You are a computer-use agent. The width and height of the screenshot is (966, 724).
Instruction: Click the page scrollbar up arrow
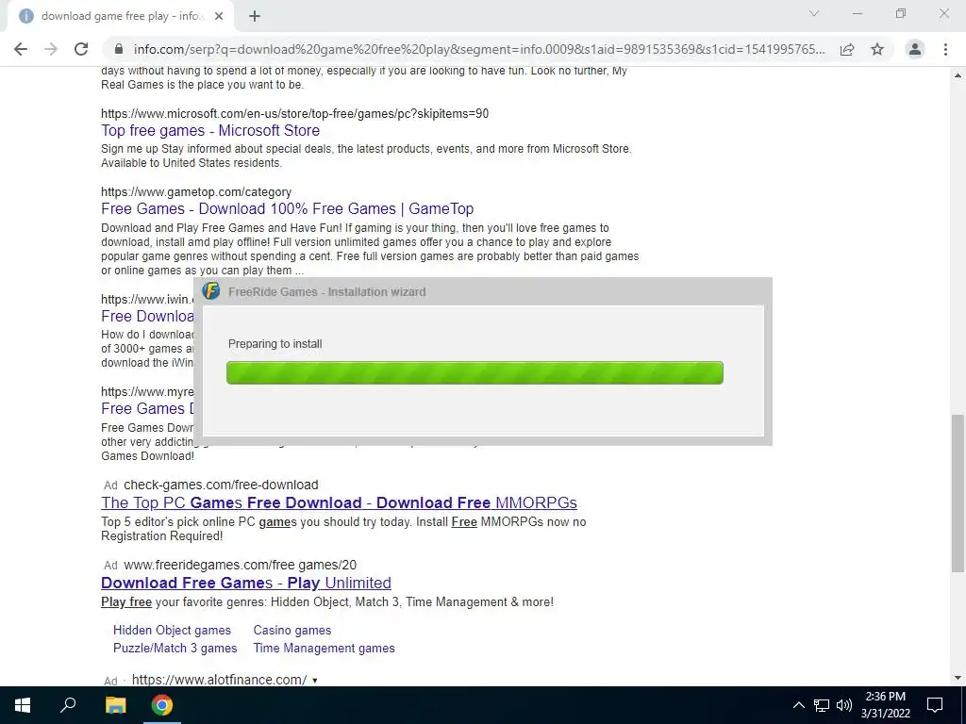[x=958, y=75]
